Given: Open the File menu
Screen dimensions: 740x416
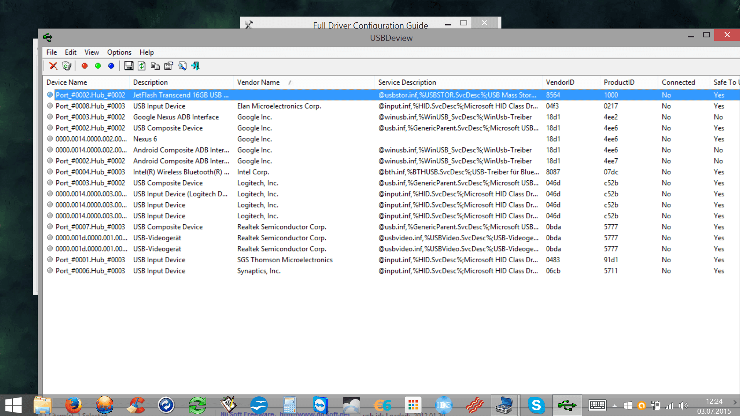Looking at the screenshot, I should point(52,52).
